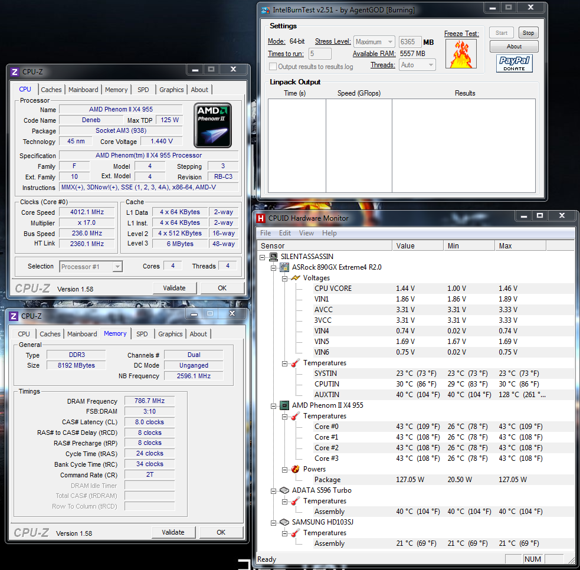580x570 pixels.
Task: Collapse the Powers tree node
Action: [x=284, y=470]
